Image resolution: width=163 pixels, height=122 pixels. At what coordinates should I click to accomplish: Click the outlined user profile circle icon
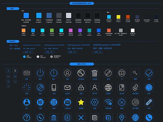67,73
